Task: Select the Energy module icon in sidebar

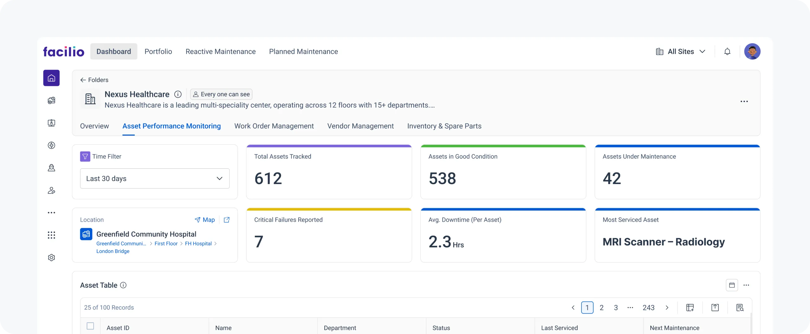Action: point(51,145)
